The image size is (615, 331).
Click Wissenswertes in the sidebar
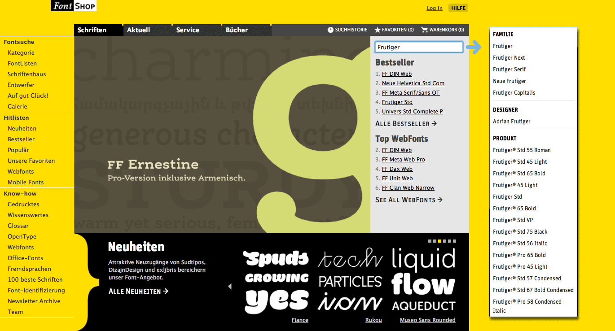pos(28,215)
